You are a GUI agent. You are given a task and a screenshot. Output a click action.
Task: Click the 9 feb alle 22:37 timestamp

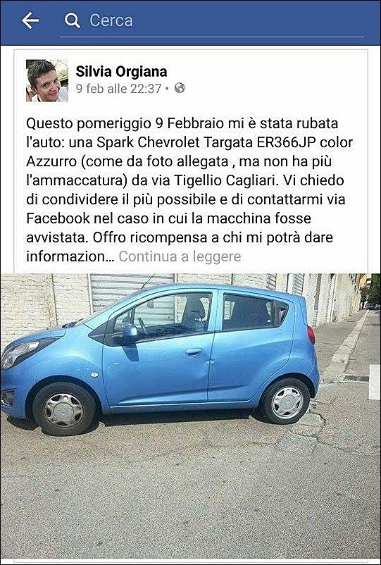click(x=118, y=89)
